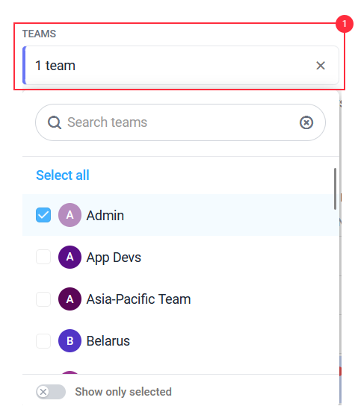Click the team list scrollbar thumb
Screen dimensions: 358x418
coord(335,189)
